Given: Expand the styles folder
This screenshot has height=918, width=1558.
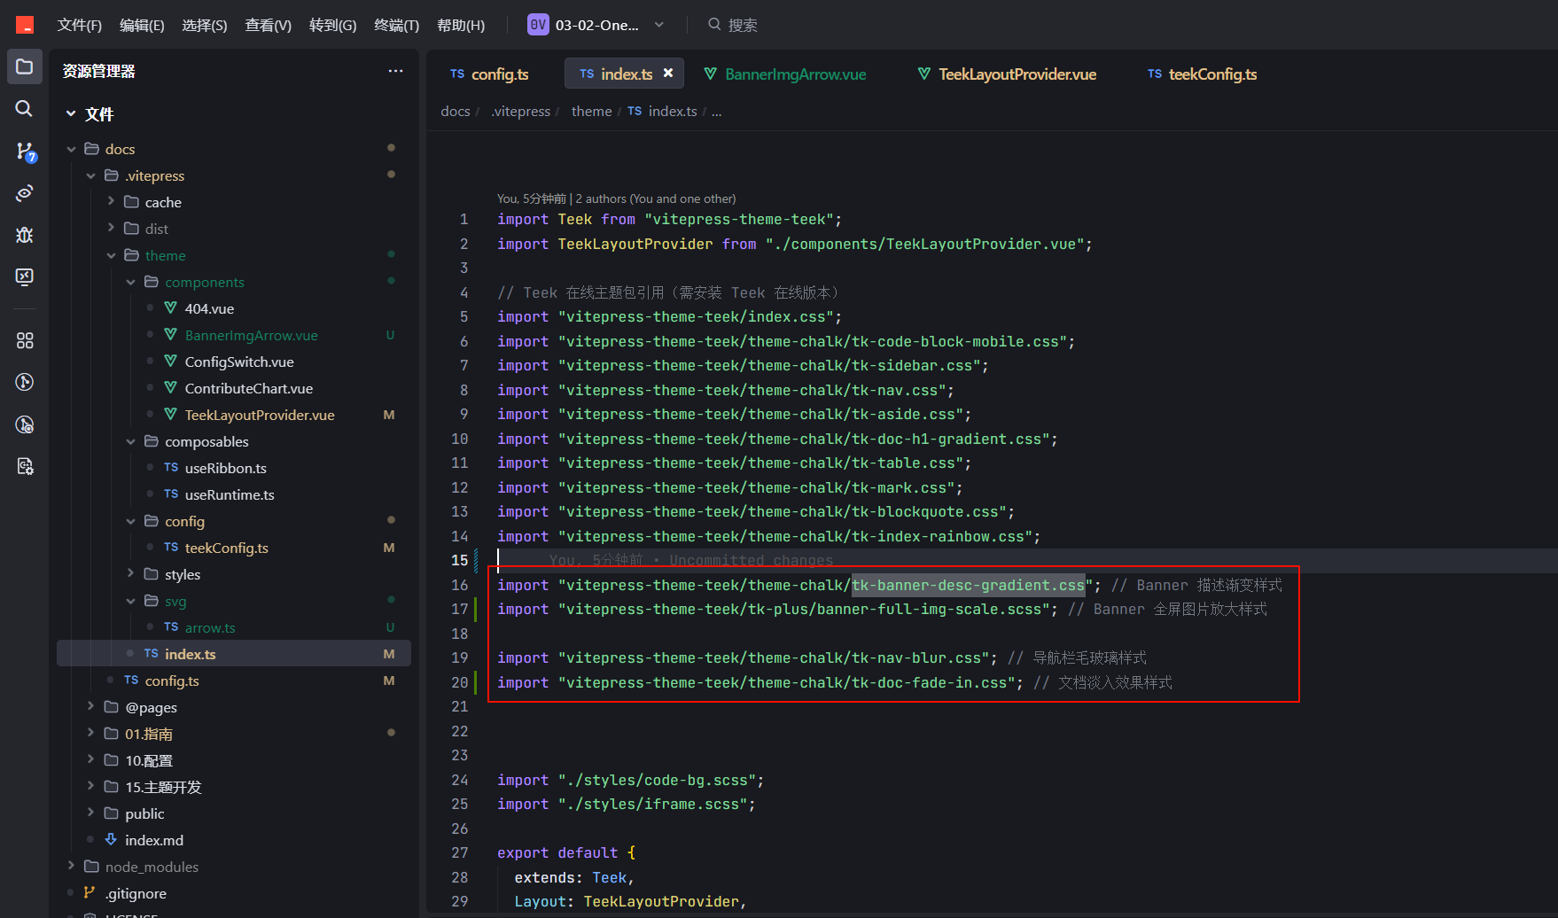Looking at the screenshot, I should (x=130, y=574).
